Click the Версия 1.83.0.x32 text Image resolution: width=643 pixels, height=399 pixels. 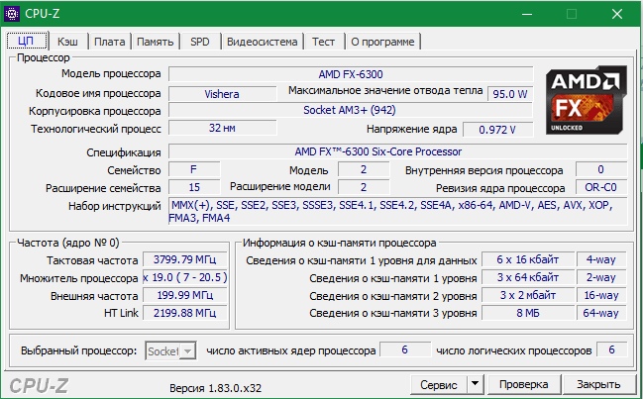click(x=215, y=388)
